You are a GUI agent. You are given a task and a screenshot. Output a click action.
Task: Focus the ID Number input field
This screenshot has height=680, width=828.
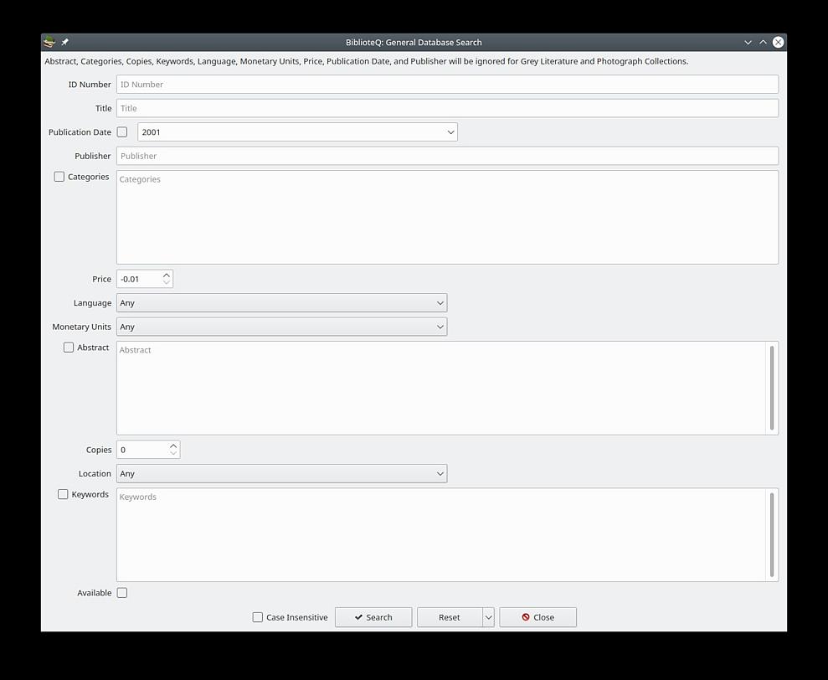tap(447, 84)
